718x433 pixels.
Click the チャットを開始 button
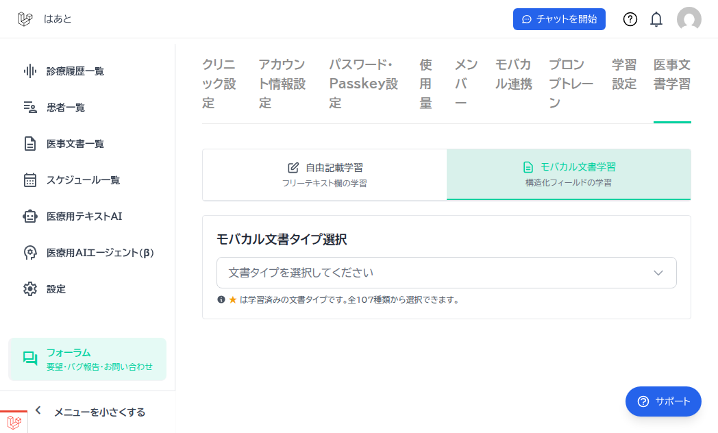[559, 19]
